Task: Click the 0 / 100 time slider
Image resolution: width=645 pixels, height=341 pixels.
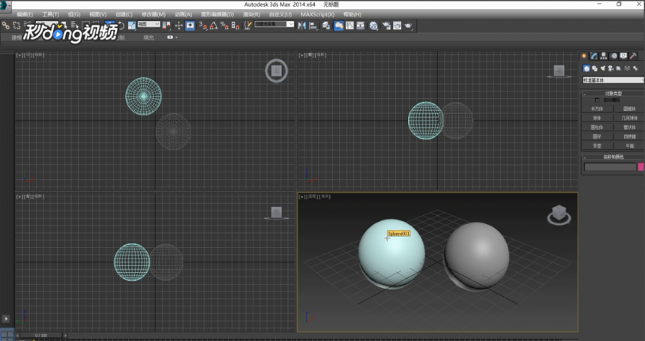Action: coord(40,336)
